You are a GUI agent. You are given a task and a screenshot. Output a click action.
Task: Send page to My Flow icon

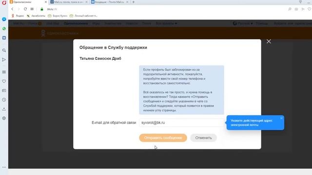coord(303,9)
